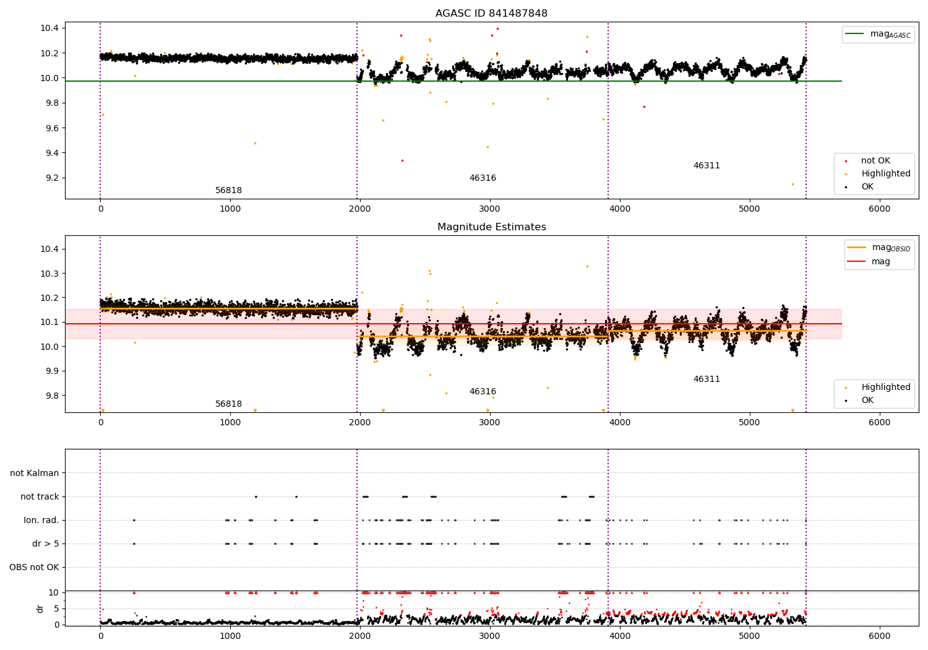
Task: Click obsid label 46311 in Magnitude Estimates plot
Action: point(707,379)
